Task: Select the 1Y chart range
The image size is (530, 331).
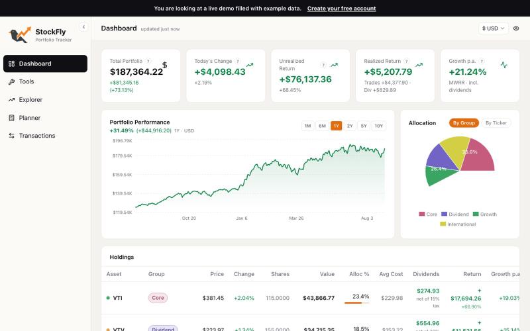Action: click(336, 126)
